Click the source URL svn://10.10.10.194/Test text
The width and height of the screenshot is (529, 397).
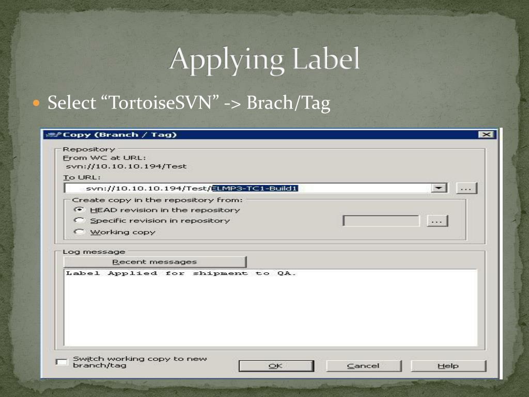(126, 166)
